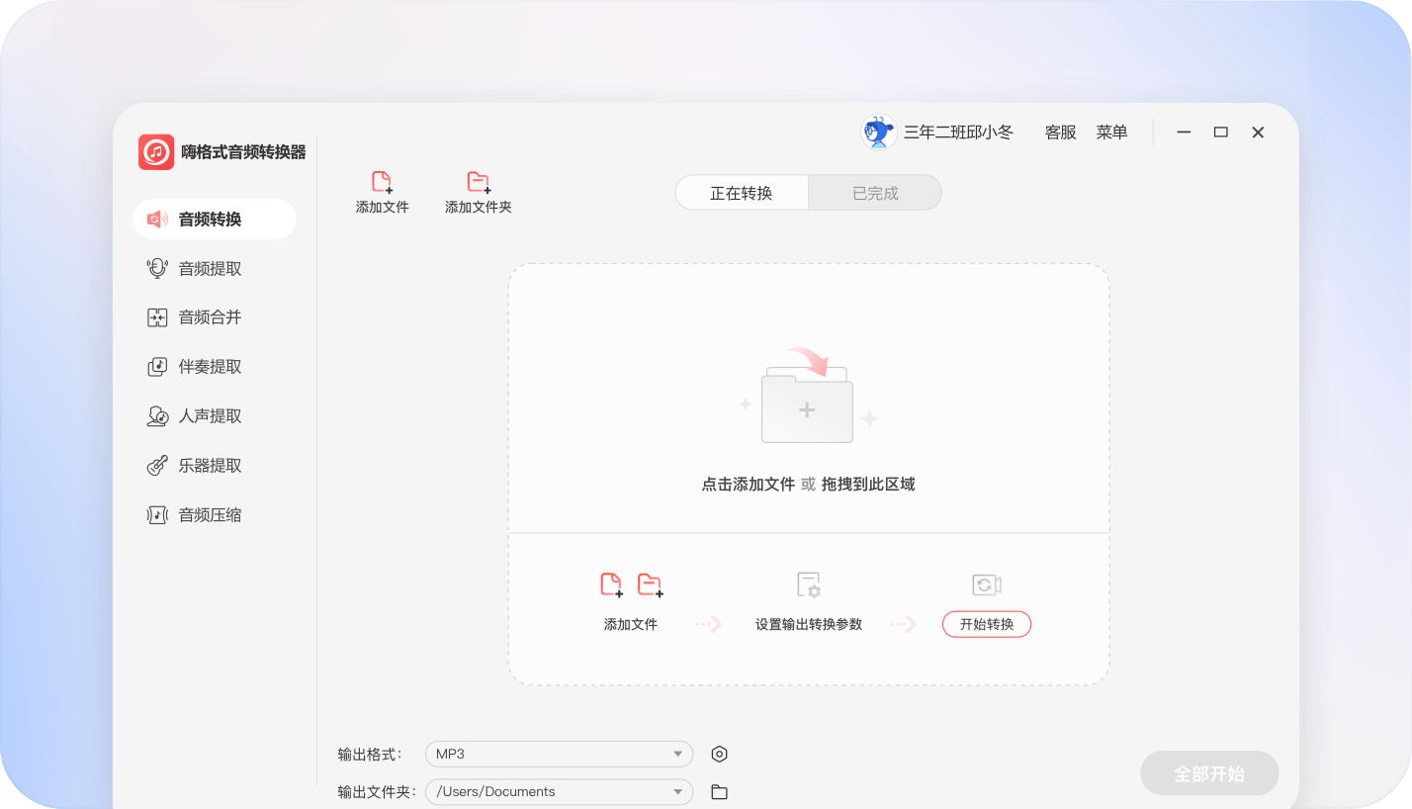Screen dimensions: 1412x809
Task: Open the 输出格式 MP3 dropdown
Action: click(x=560, y=754)
